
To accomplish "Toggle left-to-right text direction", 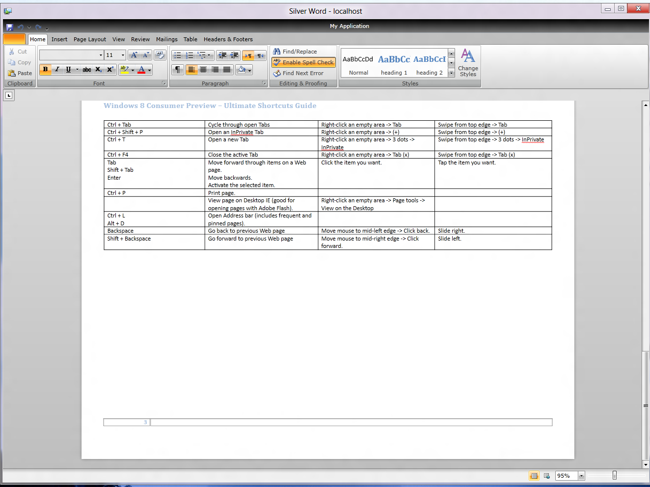I will tap(248, 55).
